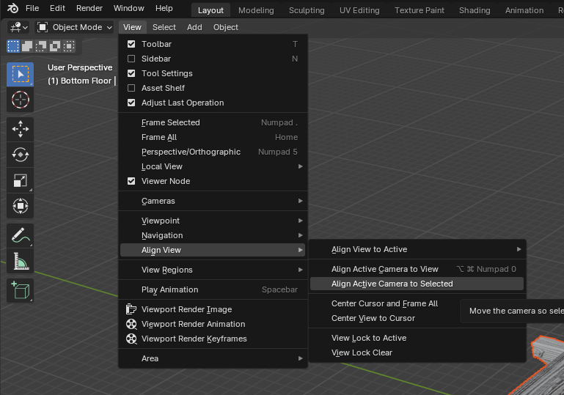Choose the Rotate tool
This screenshot has width=564, height=395.
21,155
